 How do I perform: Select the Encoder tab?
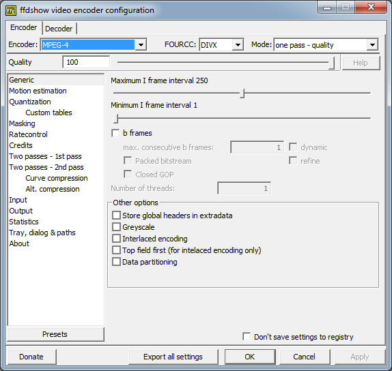(x=24, y=27)
